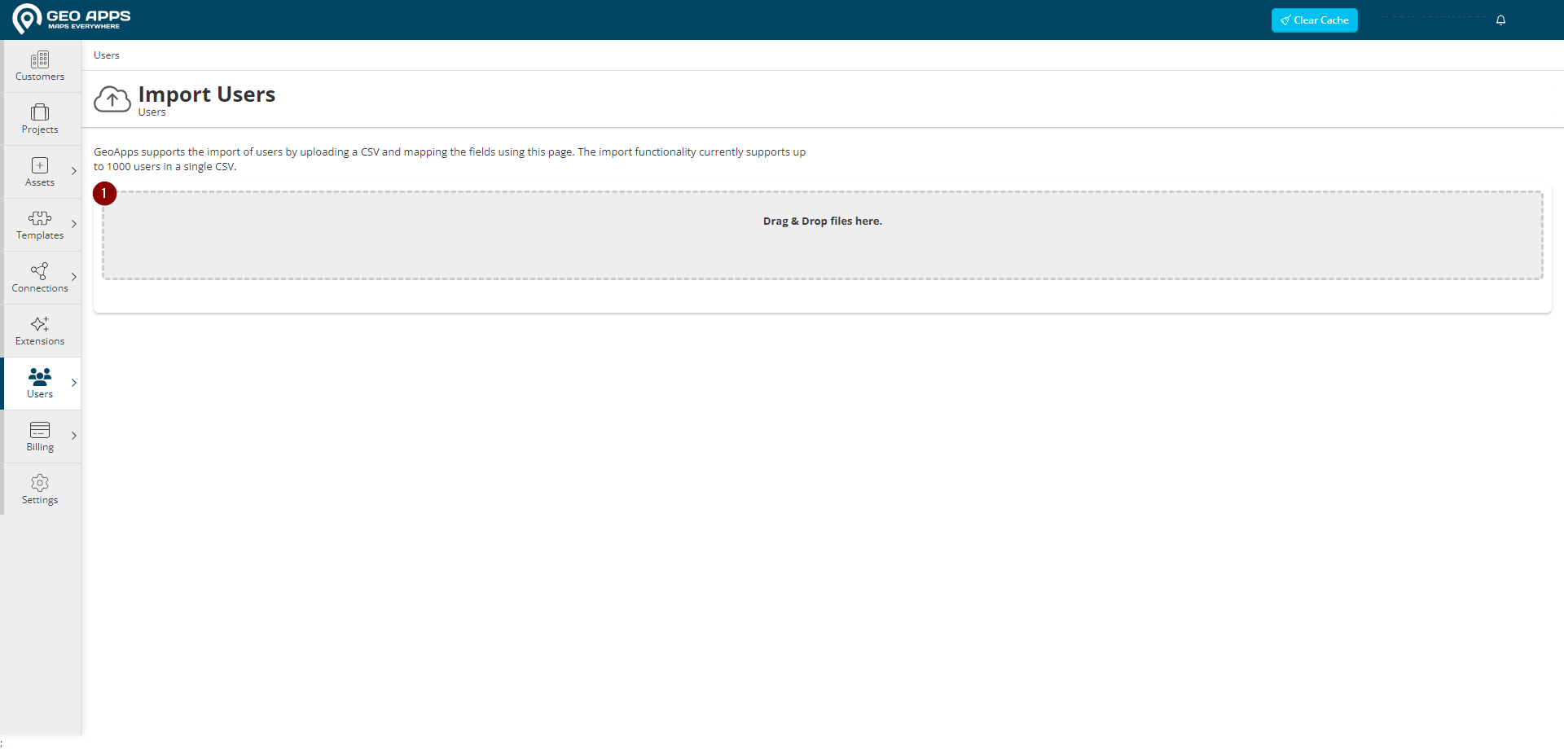Click the Customers sidebar label

coord(40,77)
